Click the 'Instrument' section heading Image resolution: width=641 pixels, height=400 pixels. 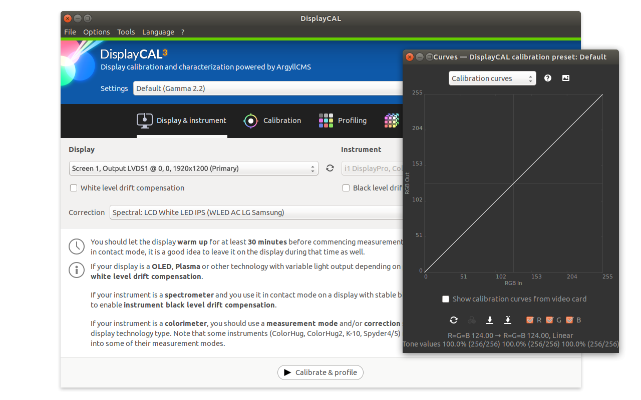(x=361, y=149)
